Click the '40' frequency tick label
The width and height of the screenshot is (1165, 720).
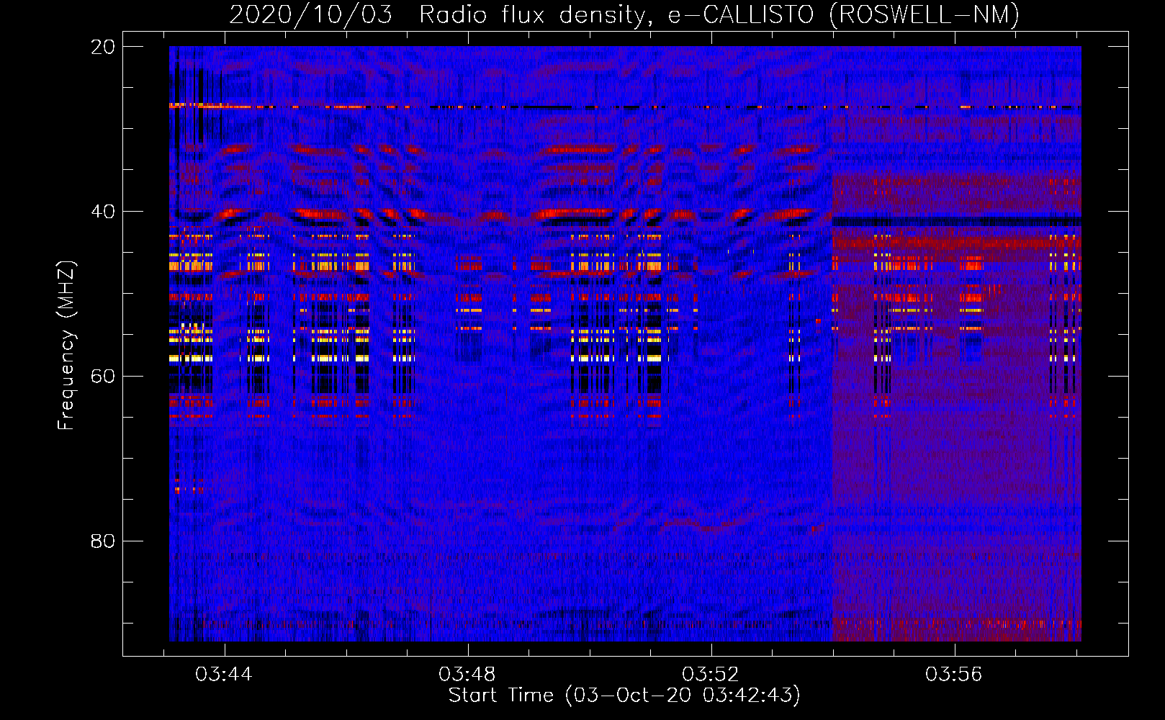(x=103, y=212)
